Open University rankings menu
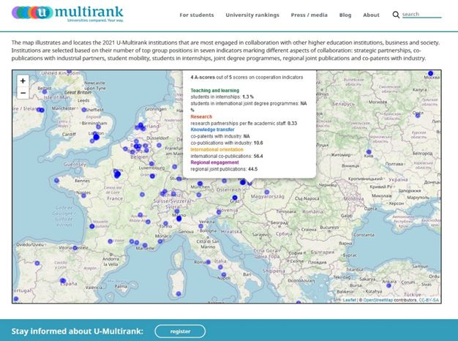 pyautogui.click(x=252, y=15)
